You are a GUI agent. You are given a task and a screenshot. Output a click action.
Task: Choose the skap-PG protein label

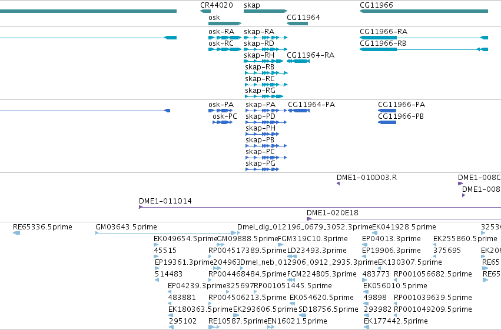coord(260,164)
